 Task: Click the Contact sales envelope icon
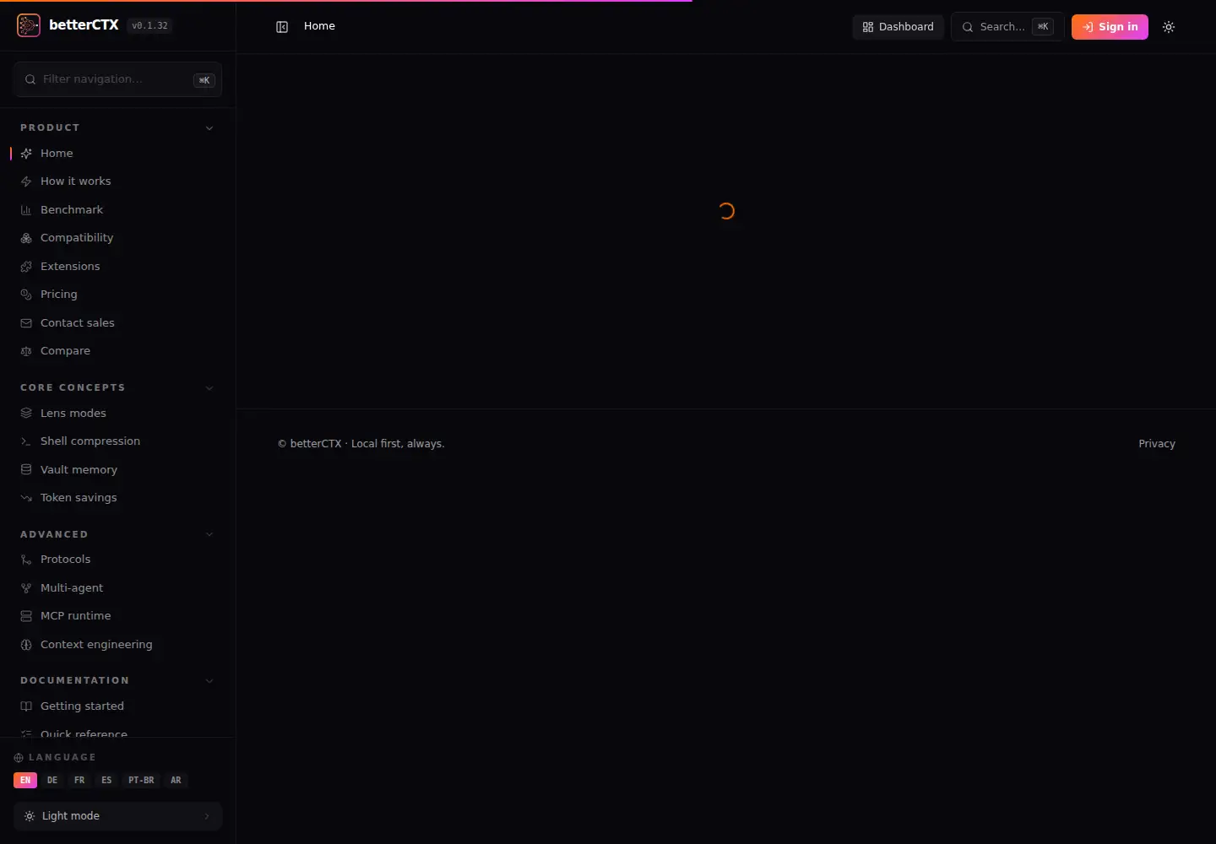(x=26, y=323)
